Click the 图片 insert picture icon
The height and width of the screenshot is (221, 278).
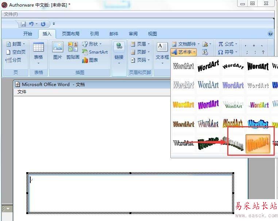[58, 51]
